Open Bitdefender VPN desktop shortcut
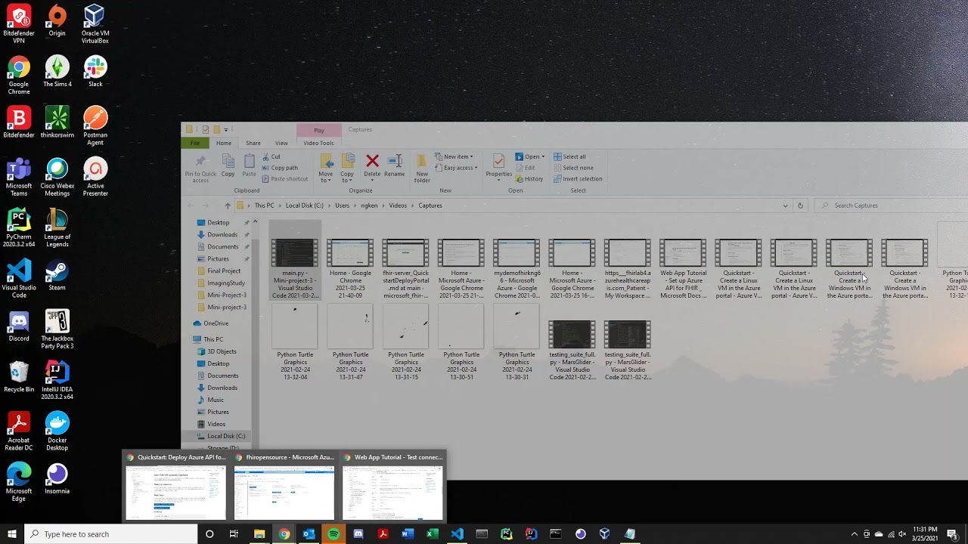The image size is (968, 544). pyautogui.click(x=19, y=23)
